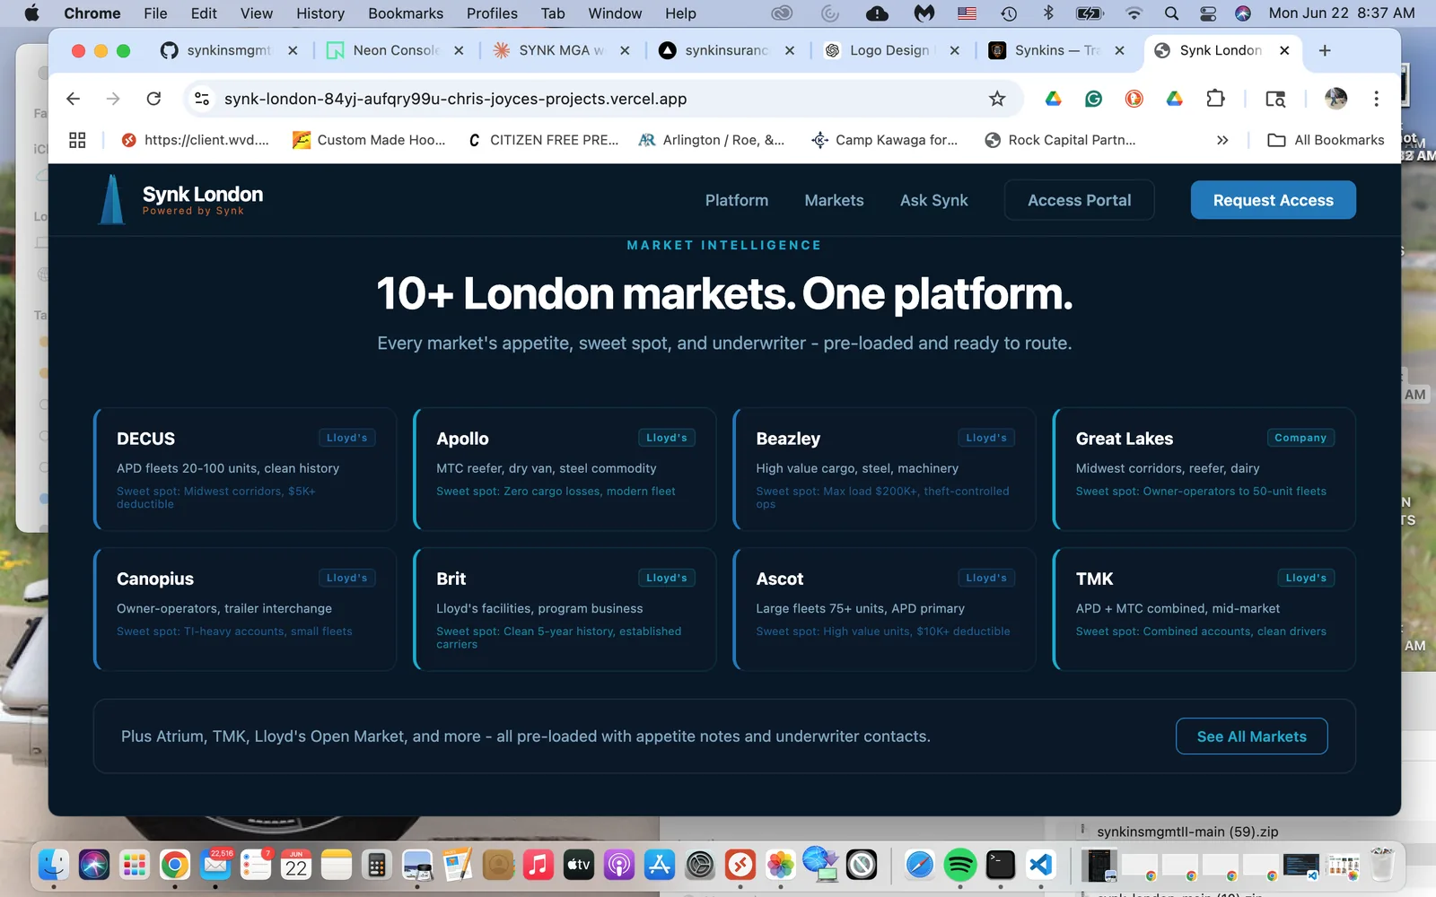1436x897 pixels.
Task: Open the Extensions puzzle icon
Action: tap(1215, 99)
